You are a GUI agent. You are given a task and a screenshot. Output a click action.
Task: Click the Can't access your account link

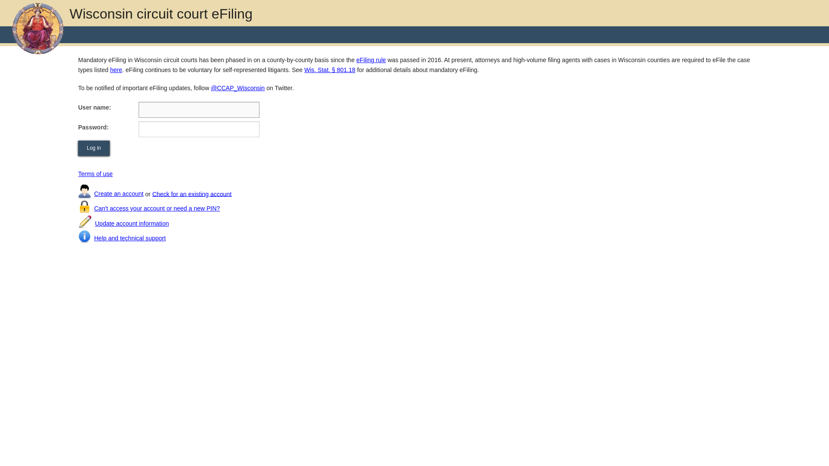click(157, 208)
